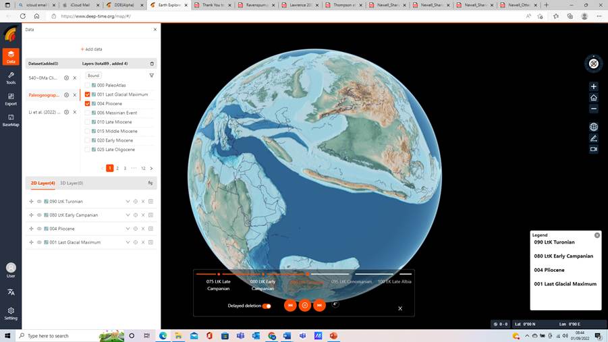The image size is (608, 342).
Task: Open the Export section in sidebar
Action: pos(11,99)
